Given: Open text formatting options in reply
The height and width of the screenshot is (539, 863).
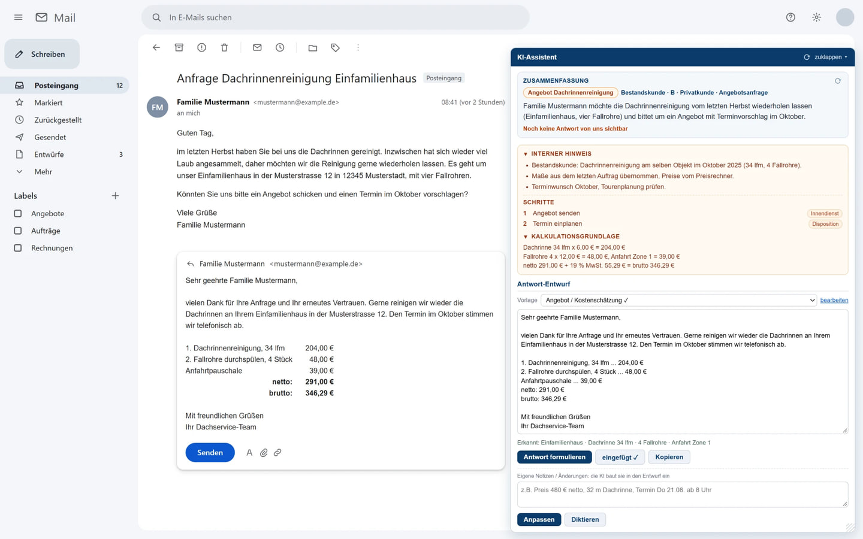Looking at the screenshot, I should coord(249,453).
